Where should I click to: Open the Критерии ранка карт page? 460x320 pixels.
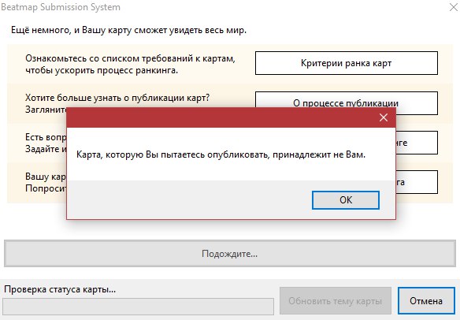pos(346,63)
